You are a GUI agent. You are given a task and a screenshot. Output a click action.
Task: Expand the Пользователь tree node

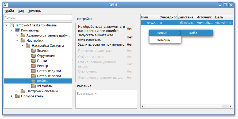pyautogui.click(x=12, y=96)
